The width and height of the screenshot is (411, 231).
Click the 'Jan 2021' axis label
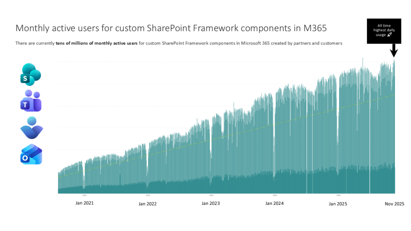coord(84,203)
